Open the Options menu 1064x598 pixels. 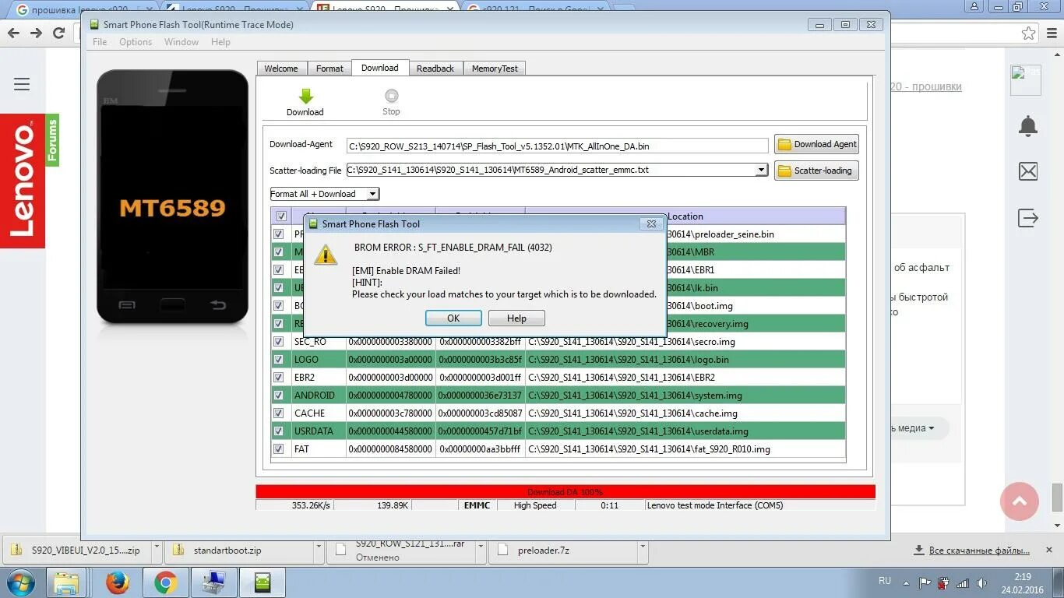pos(136,41)
